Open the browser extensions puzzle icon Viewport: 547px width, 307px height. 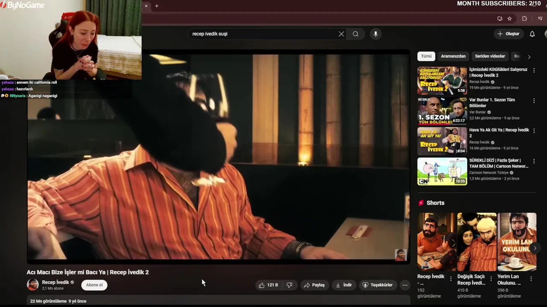(524, 18)
